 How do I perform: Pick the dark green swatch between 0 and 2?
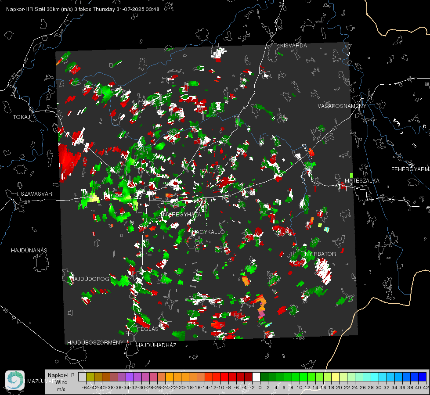tap(264, 377)
